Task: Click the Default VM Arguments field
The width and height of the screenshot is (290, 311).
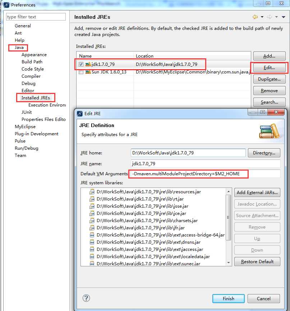Action: tap(206, 174)
